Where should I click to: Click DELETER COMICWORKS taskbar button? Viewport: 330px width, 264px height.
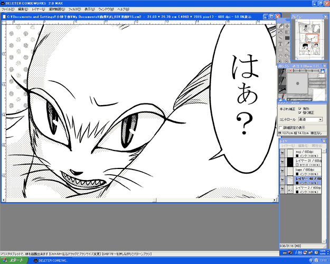click(51, 260)
